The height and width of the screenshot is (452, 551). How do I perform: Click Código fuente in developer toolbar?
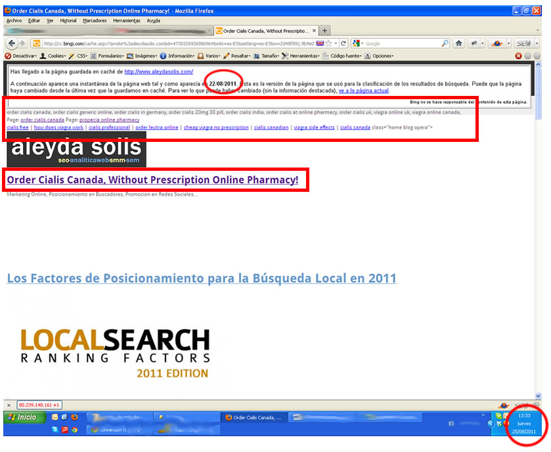pos(342,56)
